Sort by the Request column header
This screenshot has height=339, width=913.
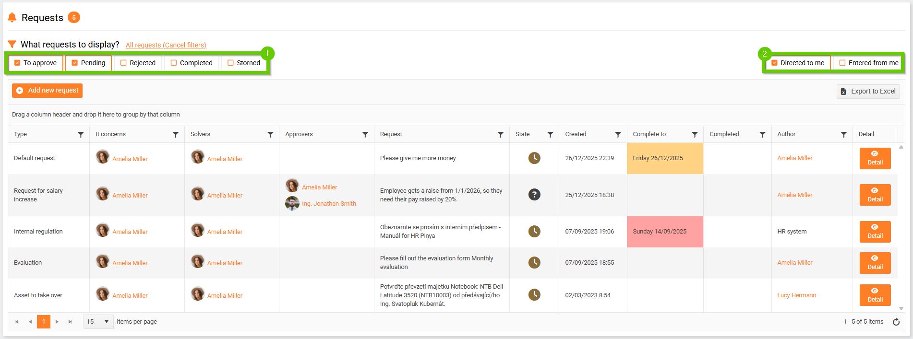(391, 134)
